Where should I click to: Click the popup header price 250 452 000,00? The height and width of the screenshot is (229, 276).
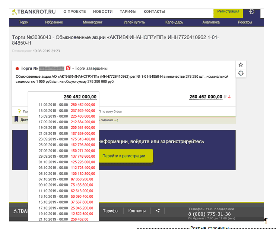tap(80, 97)
